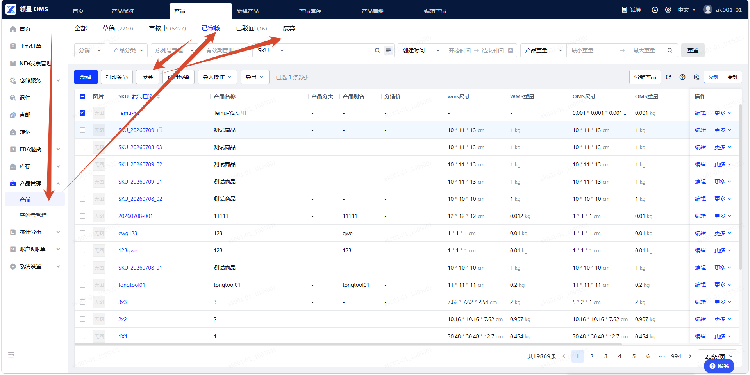Open the 分销 filter dropdown
Screen dimensions: 750x375
tap(90, 50)
